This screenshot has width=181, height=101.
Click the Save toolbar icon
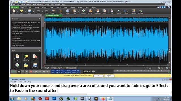click(x=29, y=12)
